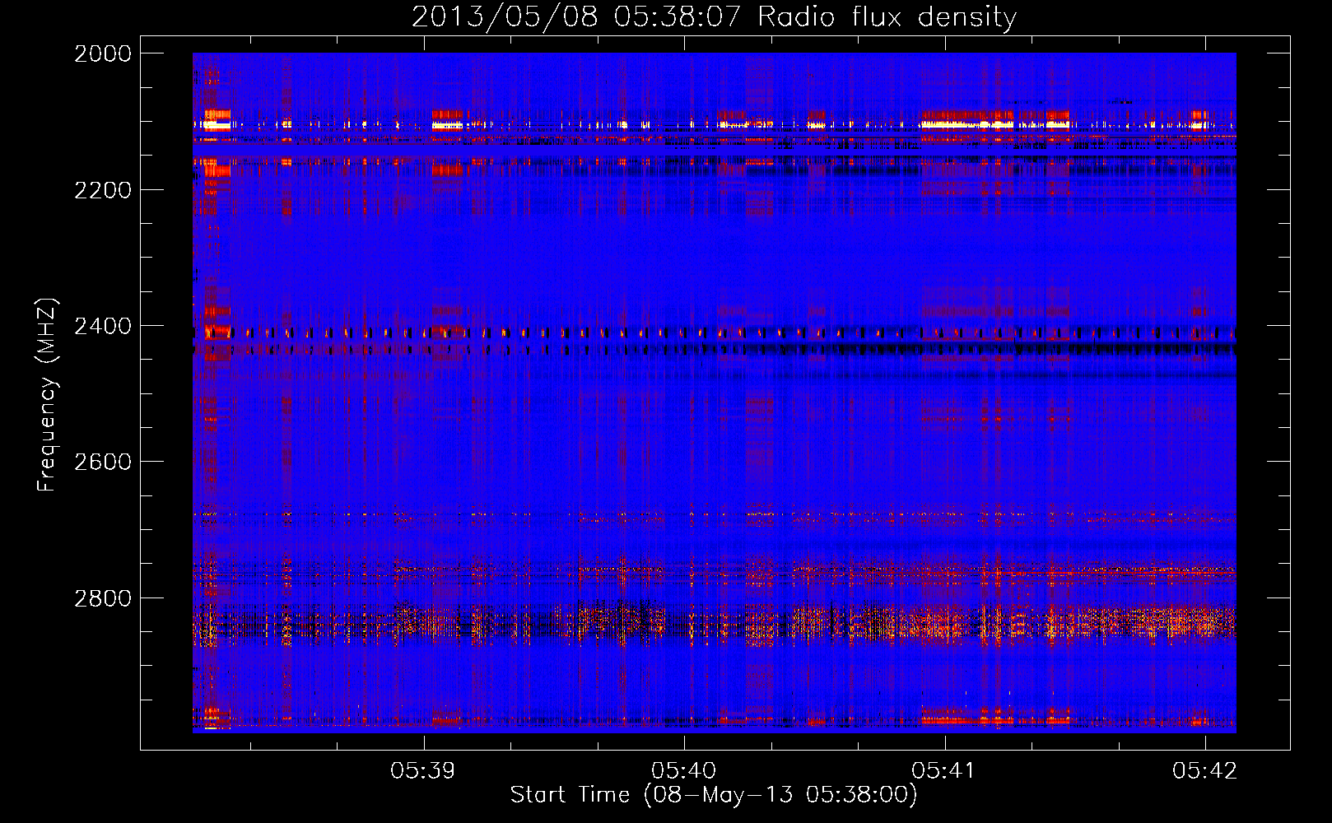
Task: Select the 2000 frequency tick label
Action: point(103,53)
